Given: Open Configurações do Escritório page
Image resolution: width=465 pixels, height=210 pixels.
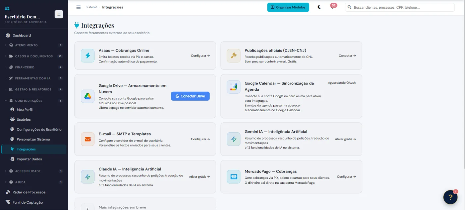Looking at the screenshot, I should 34,129.
